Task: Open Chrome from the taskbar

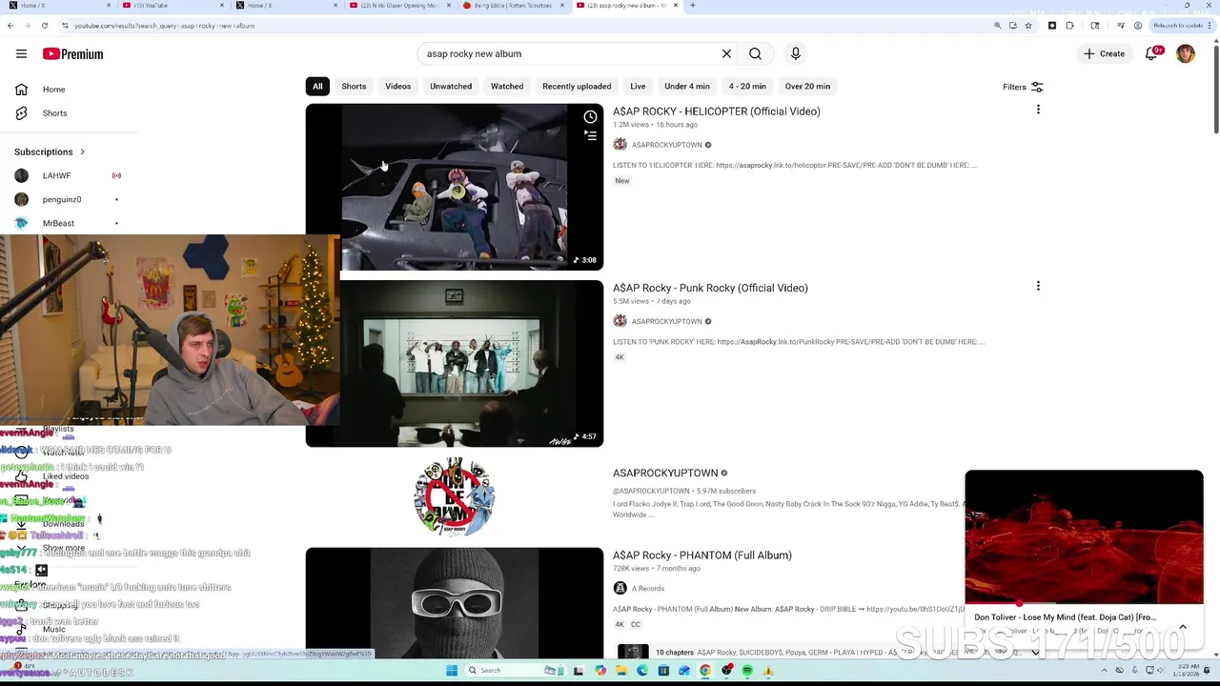Action: (705, 671)
